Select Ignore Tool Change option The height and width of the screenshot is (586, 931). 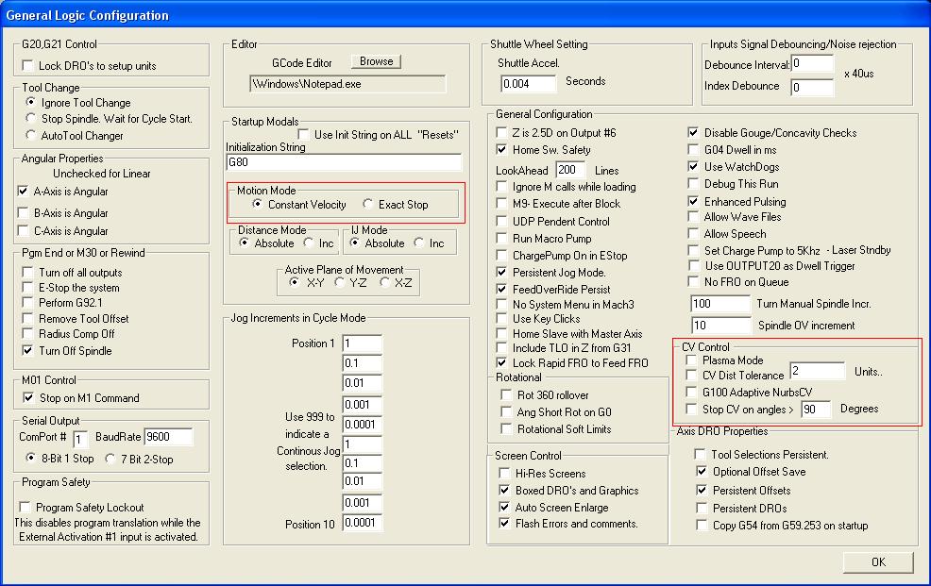pyautogui.click(x=31, y=102)
